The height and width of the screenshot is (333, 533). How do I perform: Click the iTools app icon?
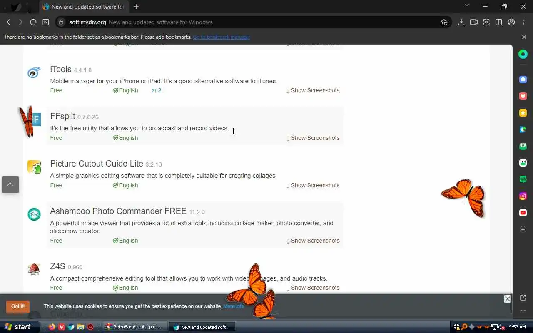[x=34, y=73]
